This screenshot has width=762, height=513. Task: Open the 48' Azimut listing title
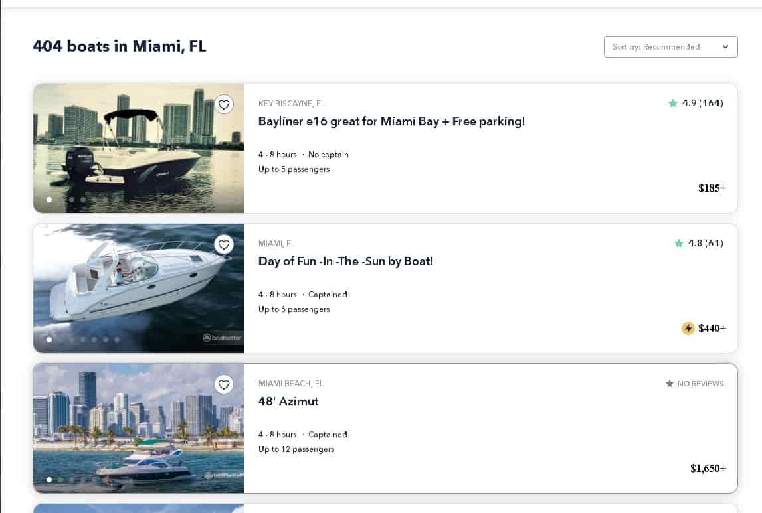(x=288, y=402)
